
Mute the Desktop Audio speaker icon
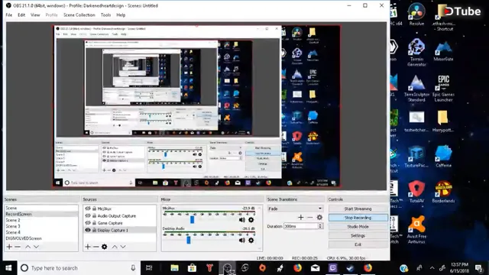click(x=241, y=240)
